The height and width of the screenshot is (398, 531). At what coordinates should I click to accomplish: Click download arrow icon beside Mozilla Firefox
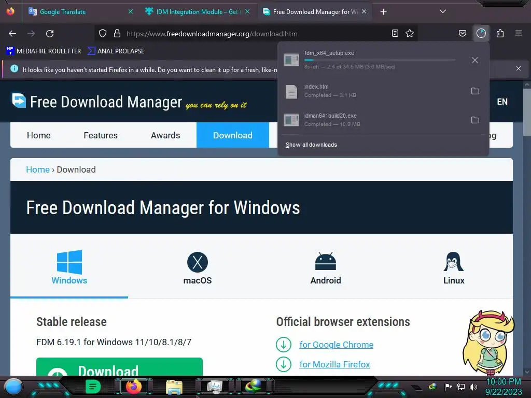click(284, 364)
